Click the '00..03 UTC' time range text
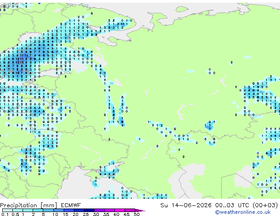The image size is (280, 216). 232,205
